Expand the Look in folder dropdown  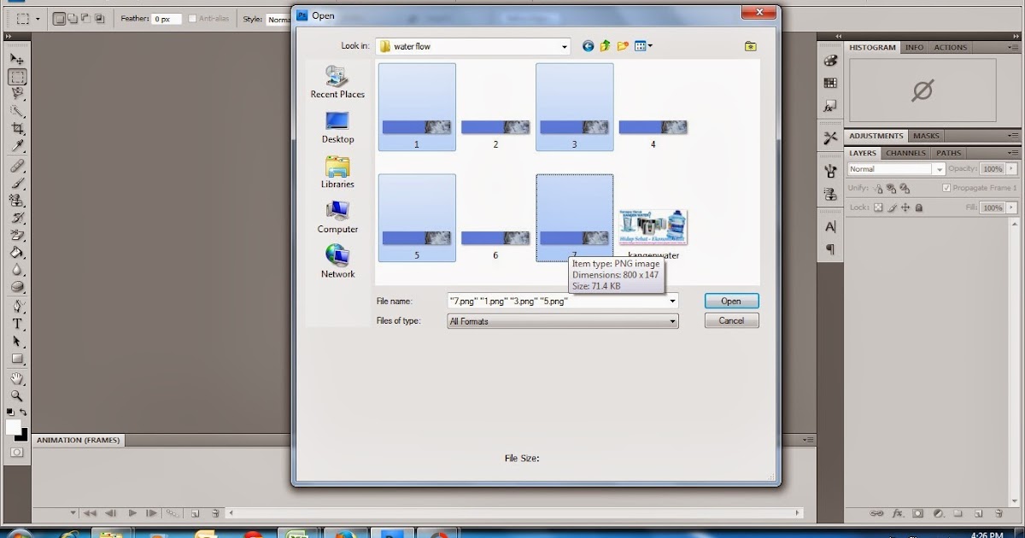click(565, 46)
